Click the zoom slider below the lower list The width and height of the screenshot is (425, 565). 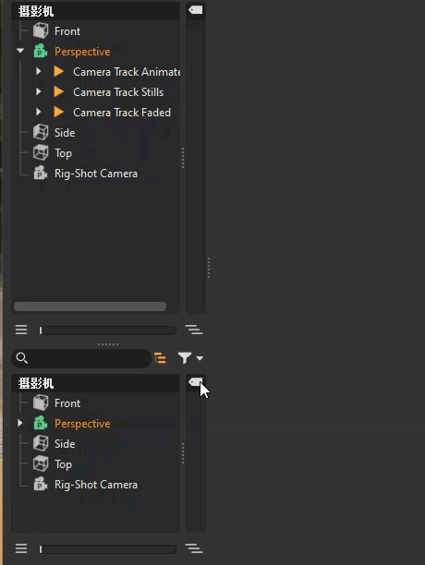point(108,549)
